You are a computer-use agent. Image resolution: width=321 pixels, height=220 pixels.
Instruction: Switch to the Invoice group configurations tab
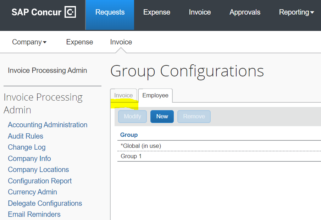[123, 96]
